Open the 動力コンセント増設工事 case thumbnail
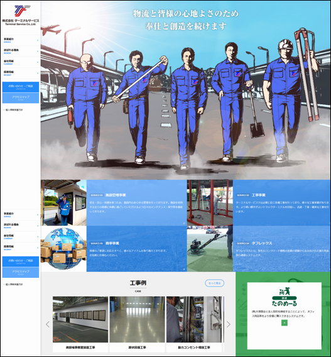The width and height of the screenshot is (331, 357). click(x=194, y=324)
